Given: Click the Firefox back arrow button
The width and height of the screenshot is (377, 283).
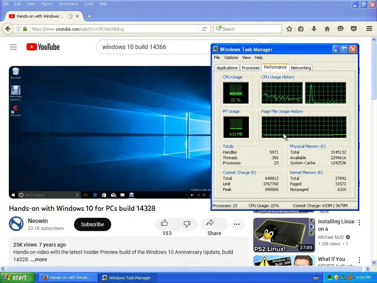Looking at the screenshot, I should click(x=8, y=29).
